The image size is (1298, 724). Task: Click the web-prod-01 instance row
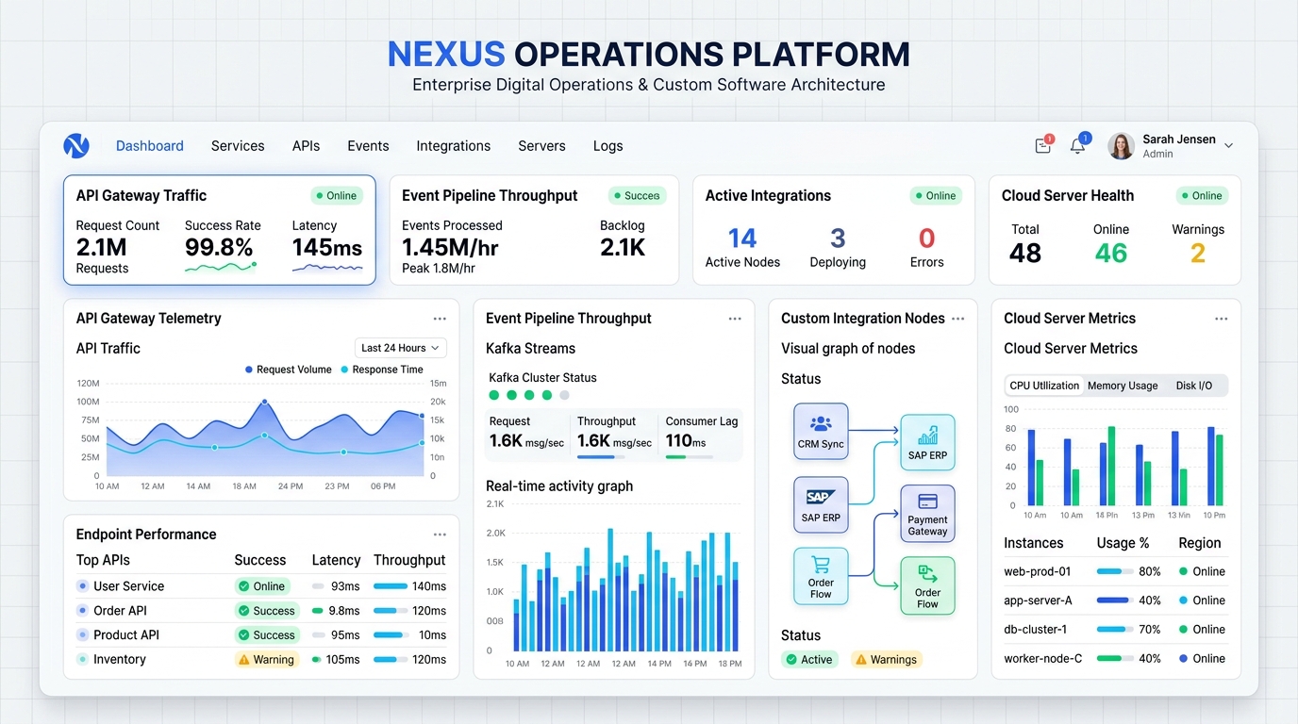pos(1114,571)
